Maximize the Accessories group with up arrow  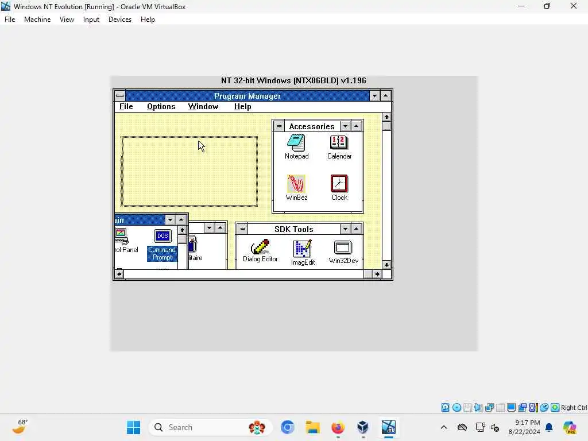356,126
